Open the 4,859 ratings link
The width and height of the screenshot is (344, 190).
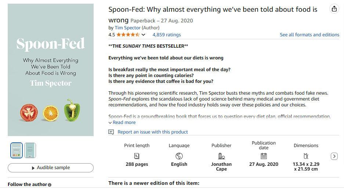tap(167, 35)
